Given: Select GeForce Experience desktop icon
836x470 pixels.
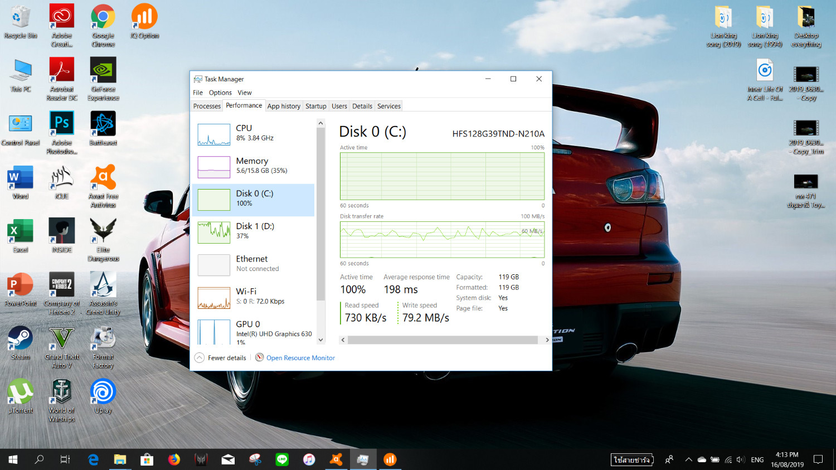Looking at the screenshot, I should pyautogui.click(x=103, y=79).
